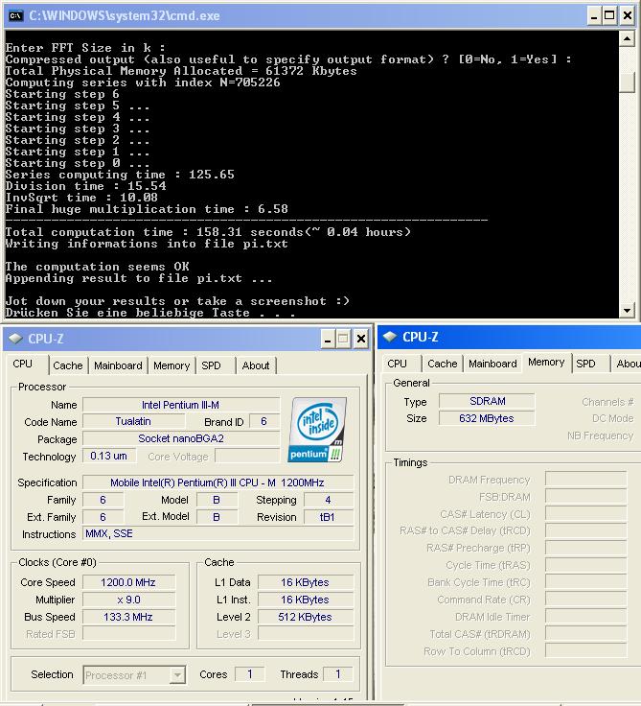The height and width of the screenshot is (706, 641).
Task: Click the L1 Inst. value '16 KBytes'
Action: click(305, 600)
